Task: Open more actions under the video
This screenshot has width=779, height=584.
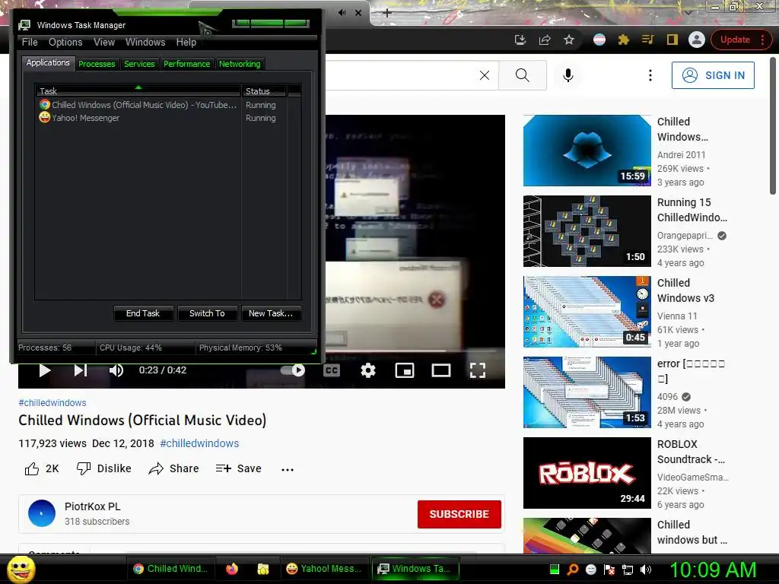Action: point(287,469)
